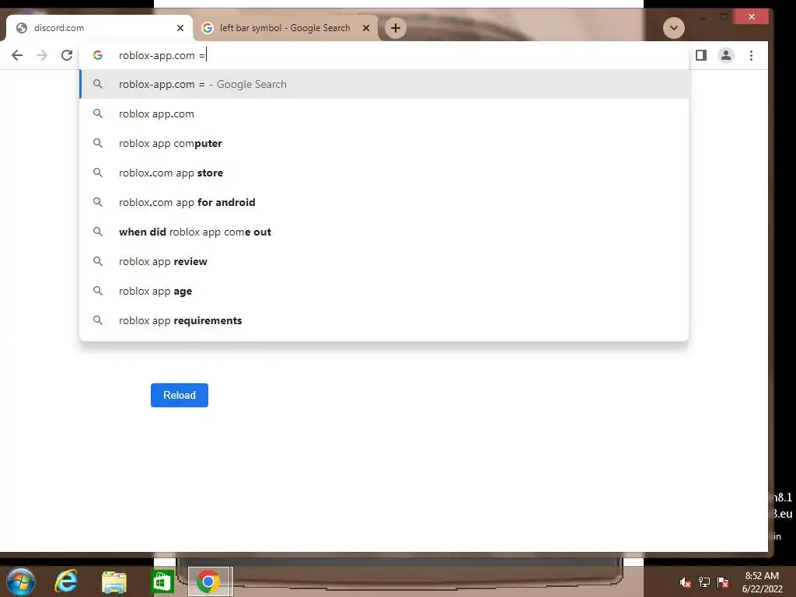The height and width of the screenshot is (597, 796).
Task: Close the 'left bar symbol - Google Search' tab
Action: (x=366, y=28)
